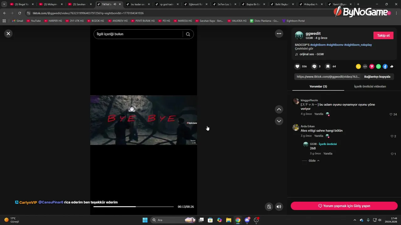This screenshot has height=225, width=401.
Task: Show hidden system tray icons chevron
Action: tap(355, 220)
